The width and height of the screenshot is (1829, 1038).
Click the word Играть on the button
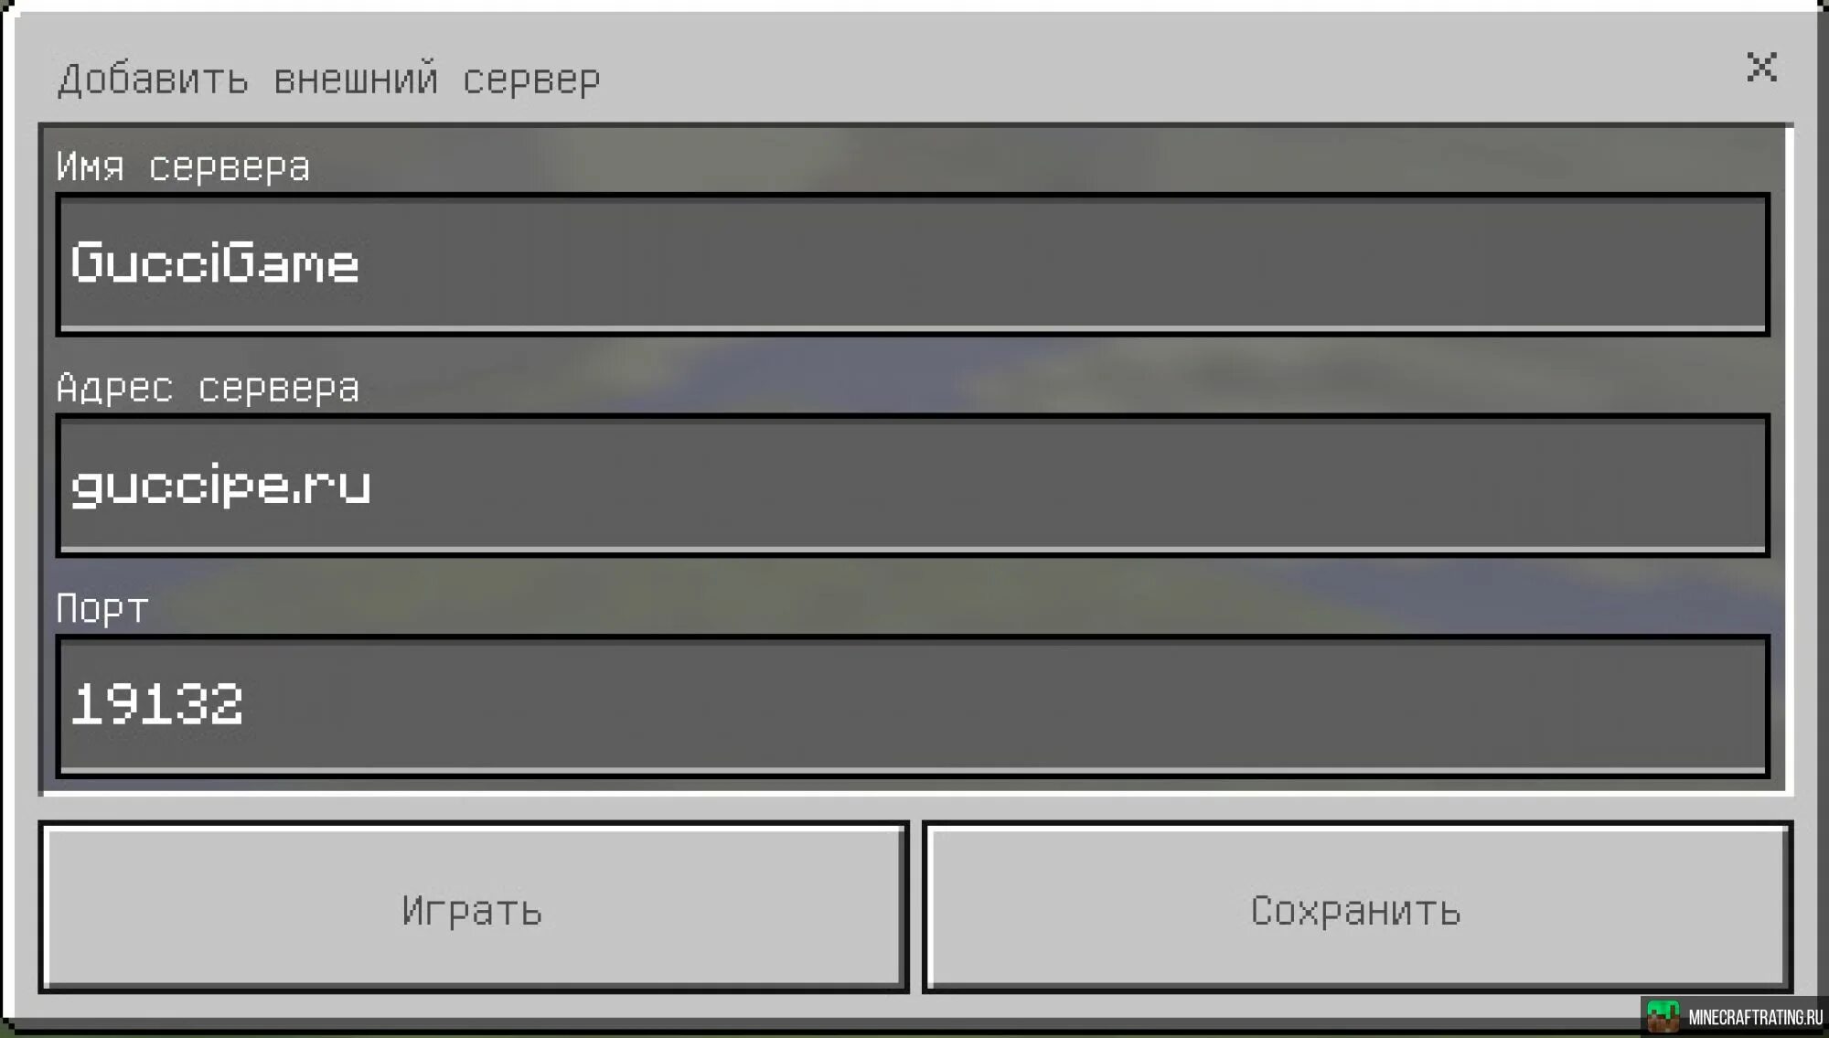pos(472,911)
